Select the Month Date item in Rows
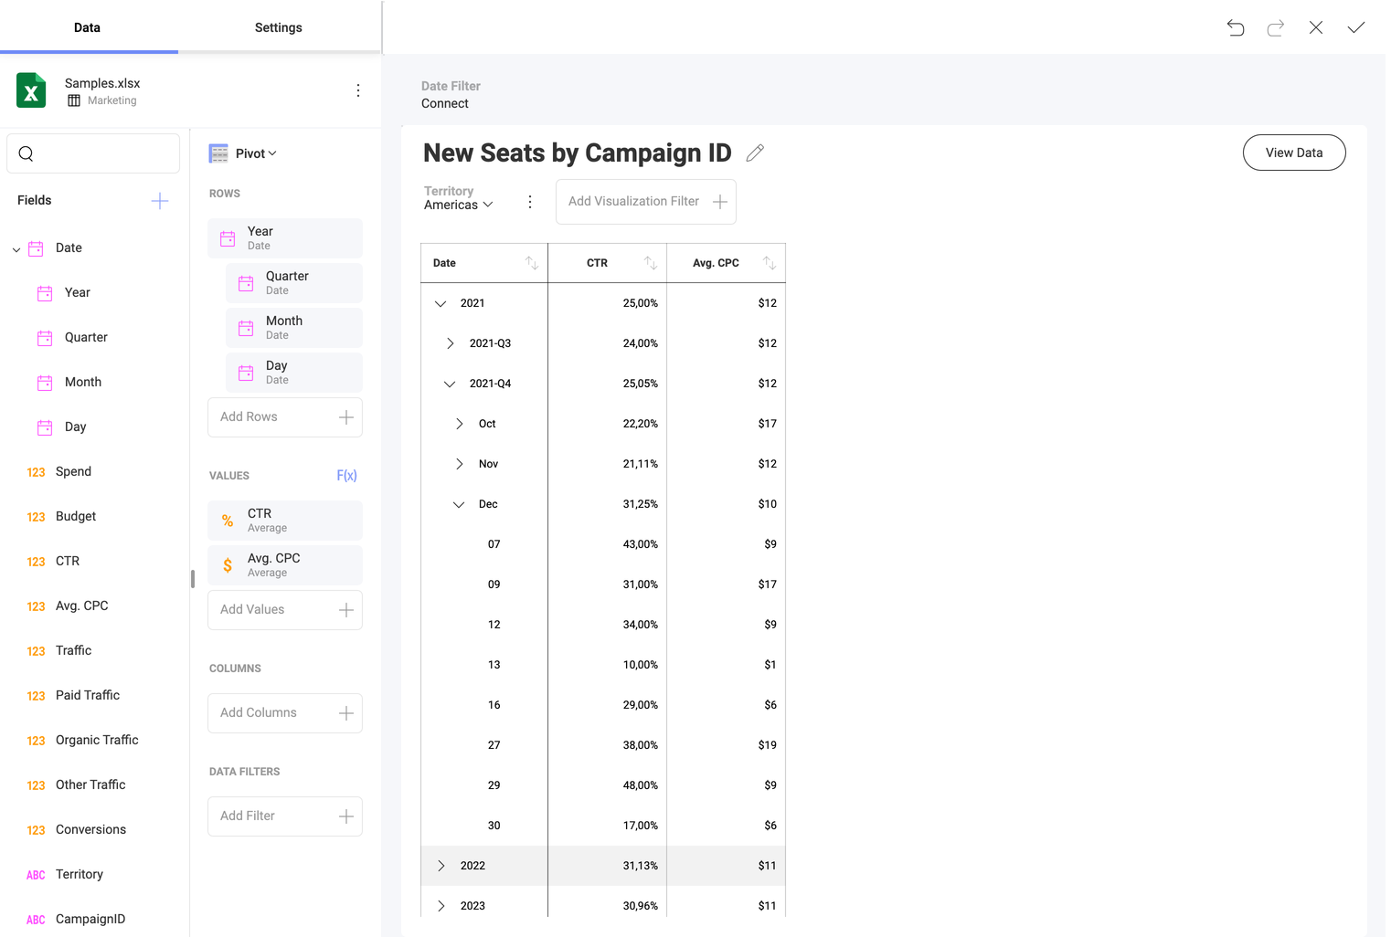Image resolution: width=1391 pixels, height=937 pixels. point(294,328)
